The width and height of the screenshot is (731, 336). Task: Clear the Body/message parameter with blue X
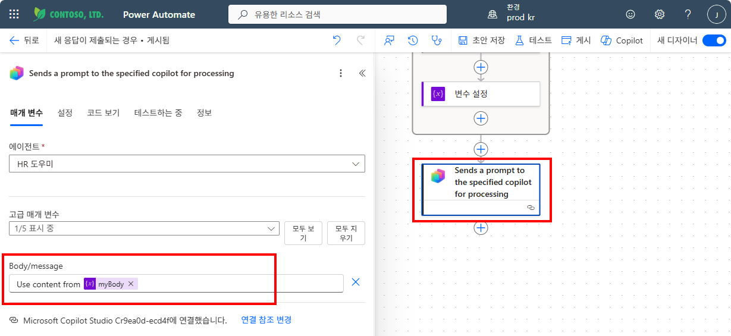(x=356, y=282)
